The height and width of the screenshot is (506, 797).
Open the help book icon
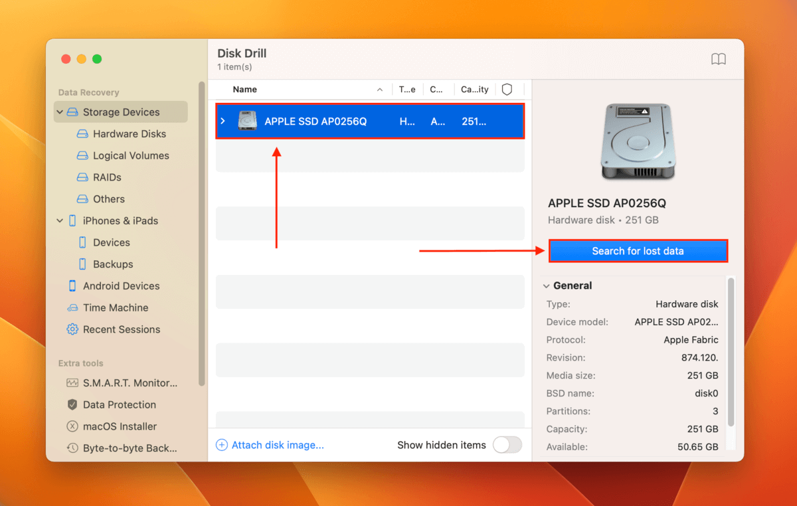pyautogui.click(x=719, y=59)
